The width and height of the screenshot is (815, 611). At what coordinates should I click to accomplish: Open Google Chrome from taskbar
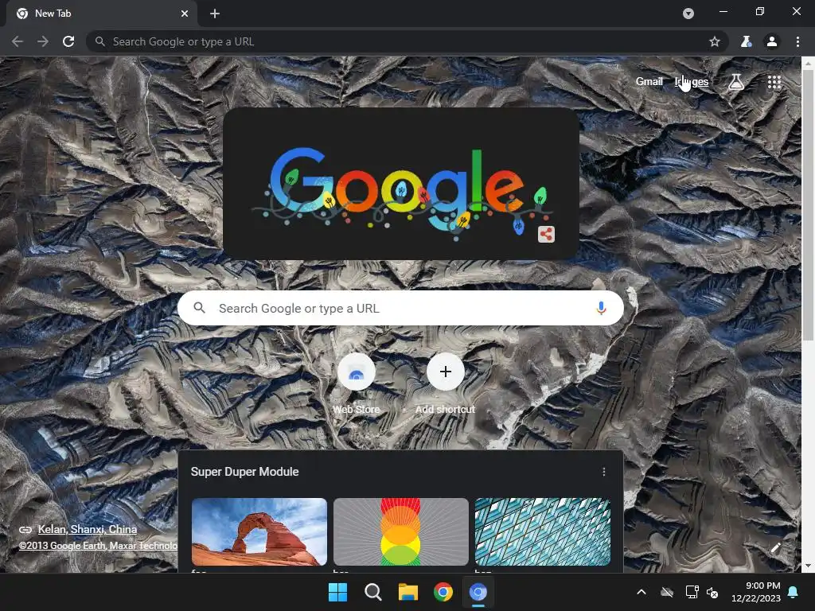click(x=443, y=592)
